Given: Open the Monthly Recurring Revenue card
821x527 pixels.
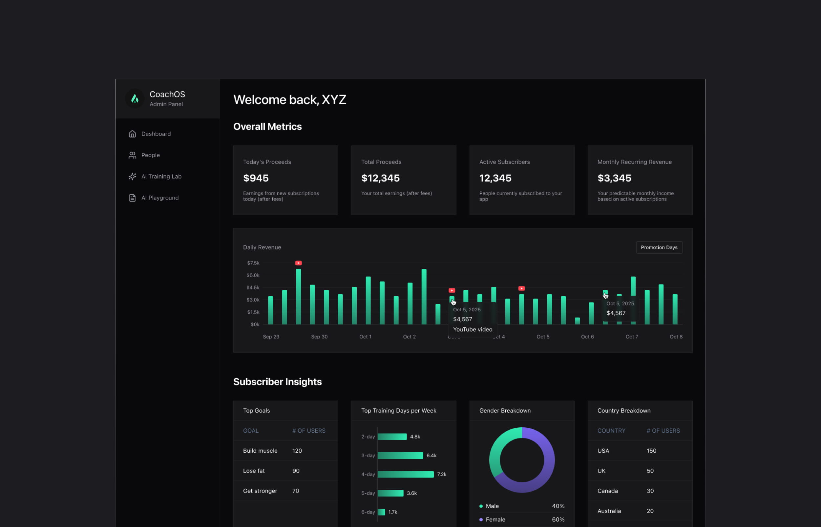Looking at the screenshot, I should (640, 180).
